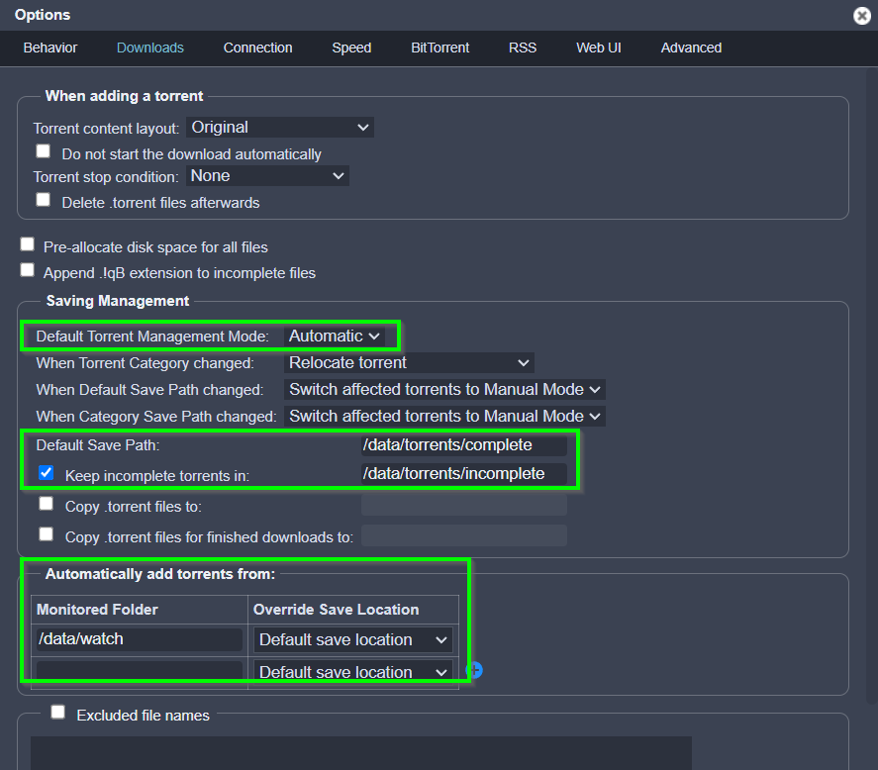Check 'Delete .torrent files afterwards'
Image resolution: width=878 pixels, height=770 pixels.
tap(44, 200)
